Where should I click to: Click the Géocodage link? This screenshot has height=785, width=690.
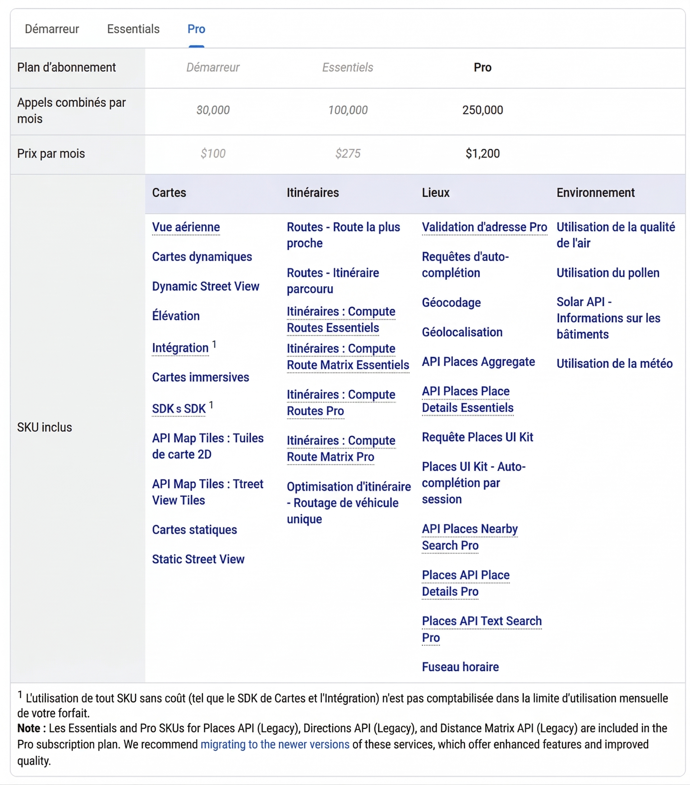(x=451, y=303)
